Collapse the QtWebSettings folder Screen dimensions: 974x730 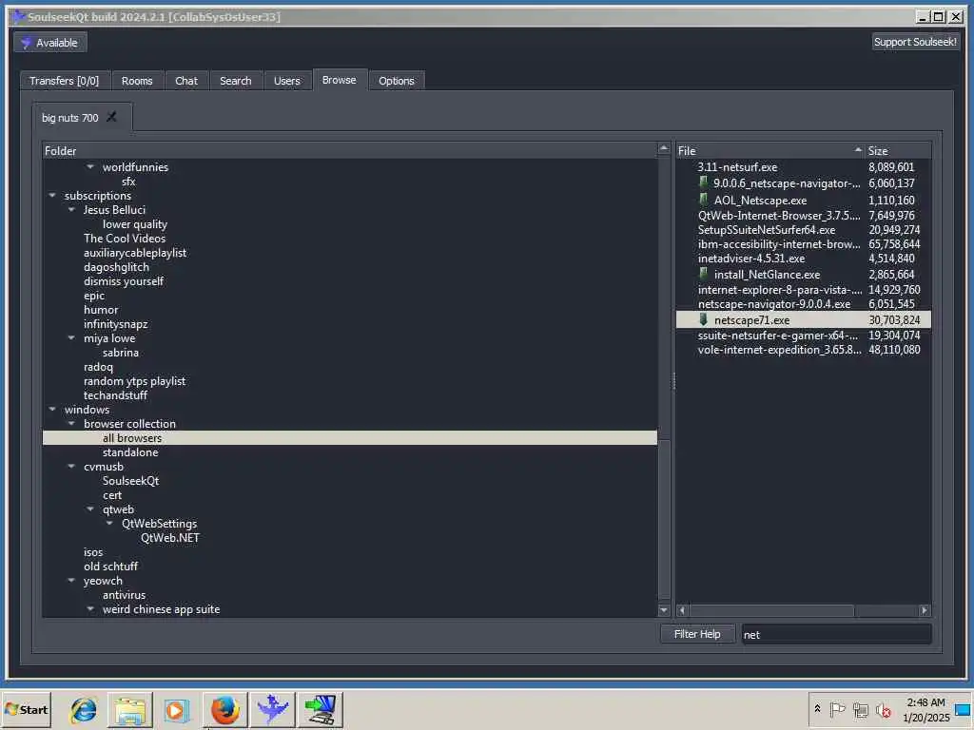(110, 524)
